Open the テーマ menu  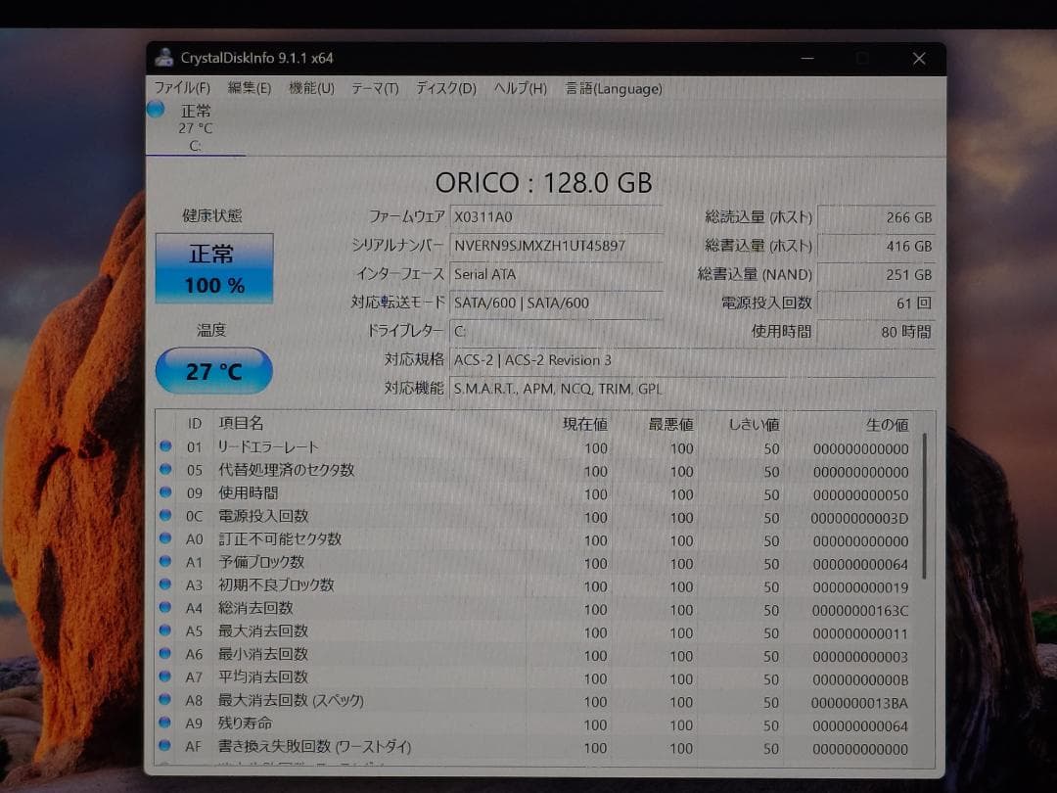point(374,88)
